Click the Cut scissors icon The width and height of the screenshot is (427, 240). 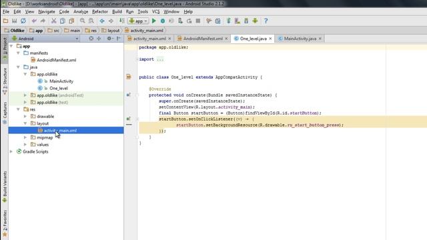pos(53,21)
